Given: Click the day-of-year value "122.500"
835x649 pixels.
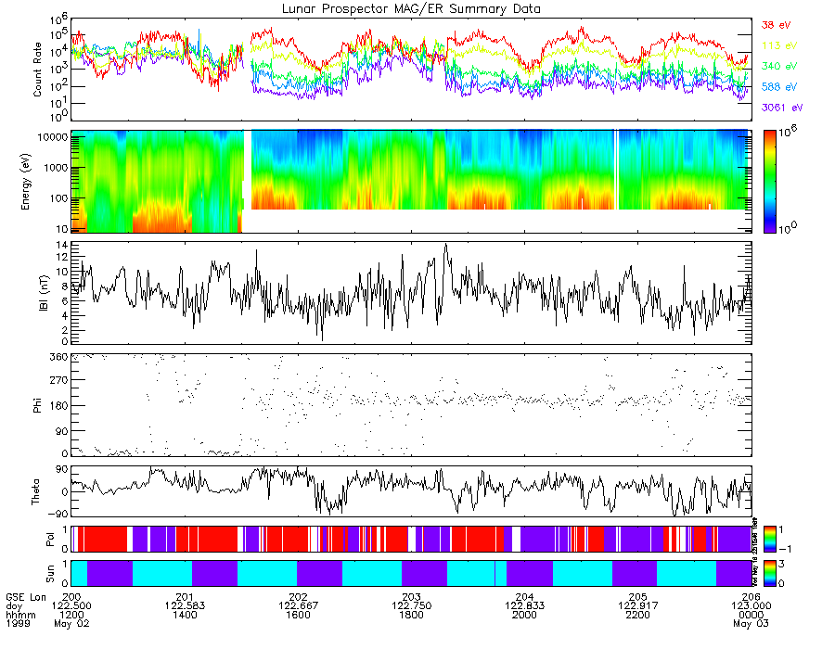Looking at the screenshot, I should tap(71, 606).
